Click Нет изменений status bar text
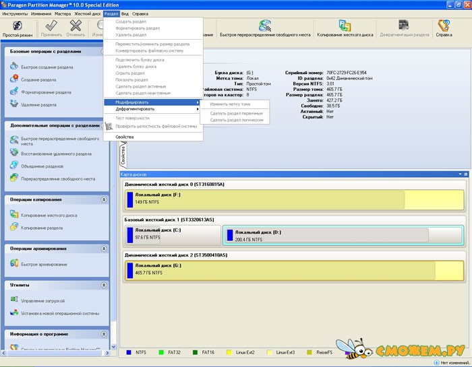The width and height of the screenshot is (472, 367). 455,363
